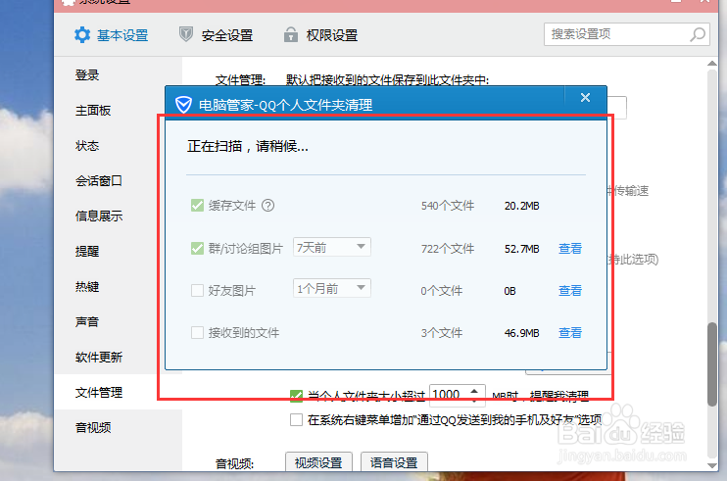The width and height of the screenshot is (727, 481).
Task: Click the 电脑管家 shield logo icon
Action: click(183, 104)
